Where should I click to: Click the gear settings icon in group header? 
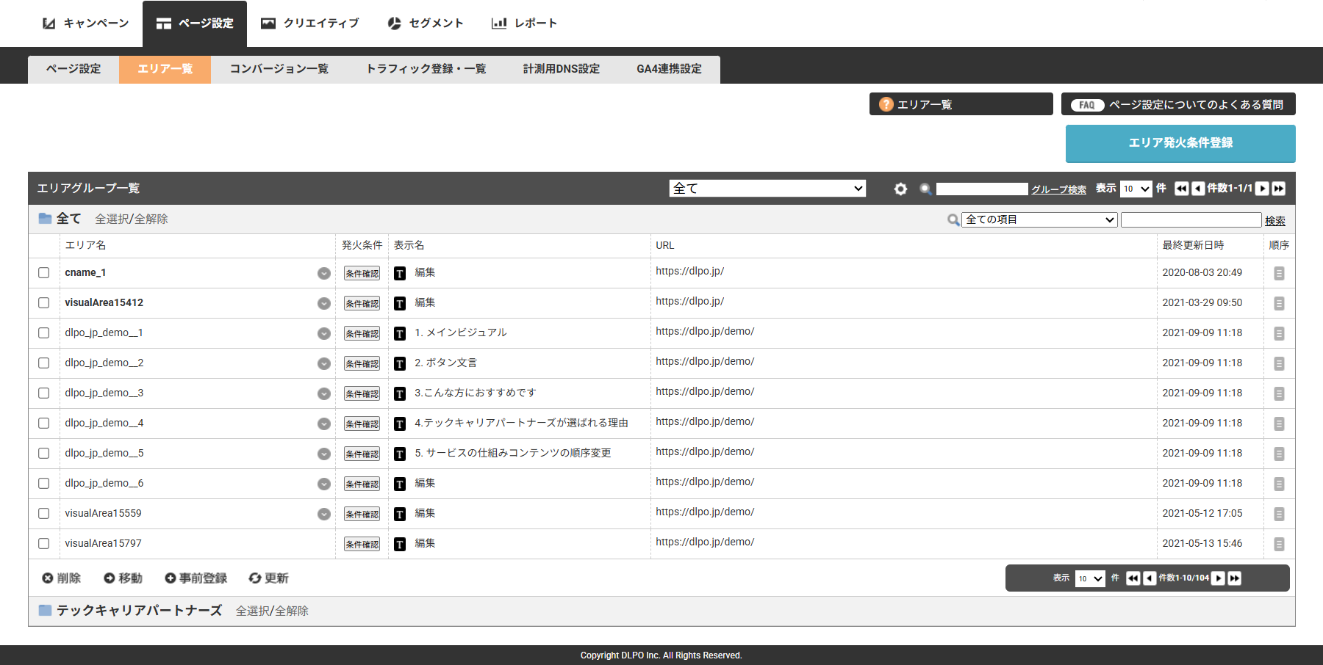click(900, 189)
